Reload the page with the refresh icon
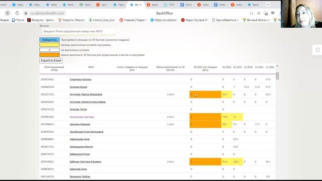Screen dimensions: 322x181 [17, 13]
